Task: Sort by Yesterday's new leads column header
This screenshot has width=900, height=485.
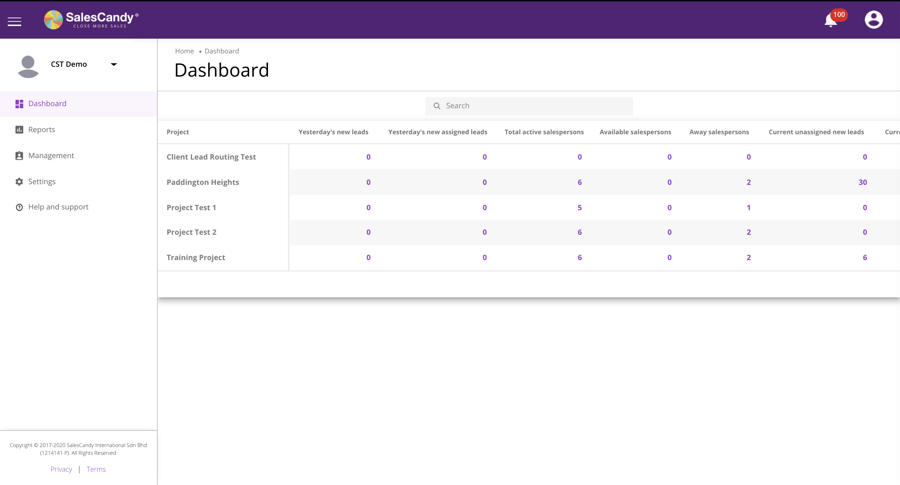Action: [x=333, y=132]
